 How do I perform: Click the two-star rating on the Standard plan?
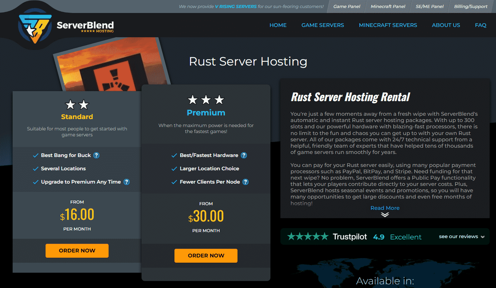point(77,105)
